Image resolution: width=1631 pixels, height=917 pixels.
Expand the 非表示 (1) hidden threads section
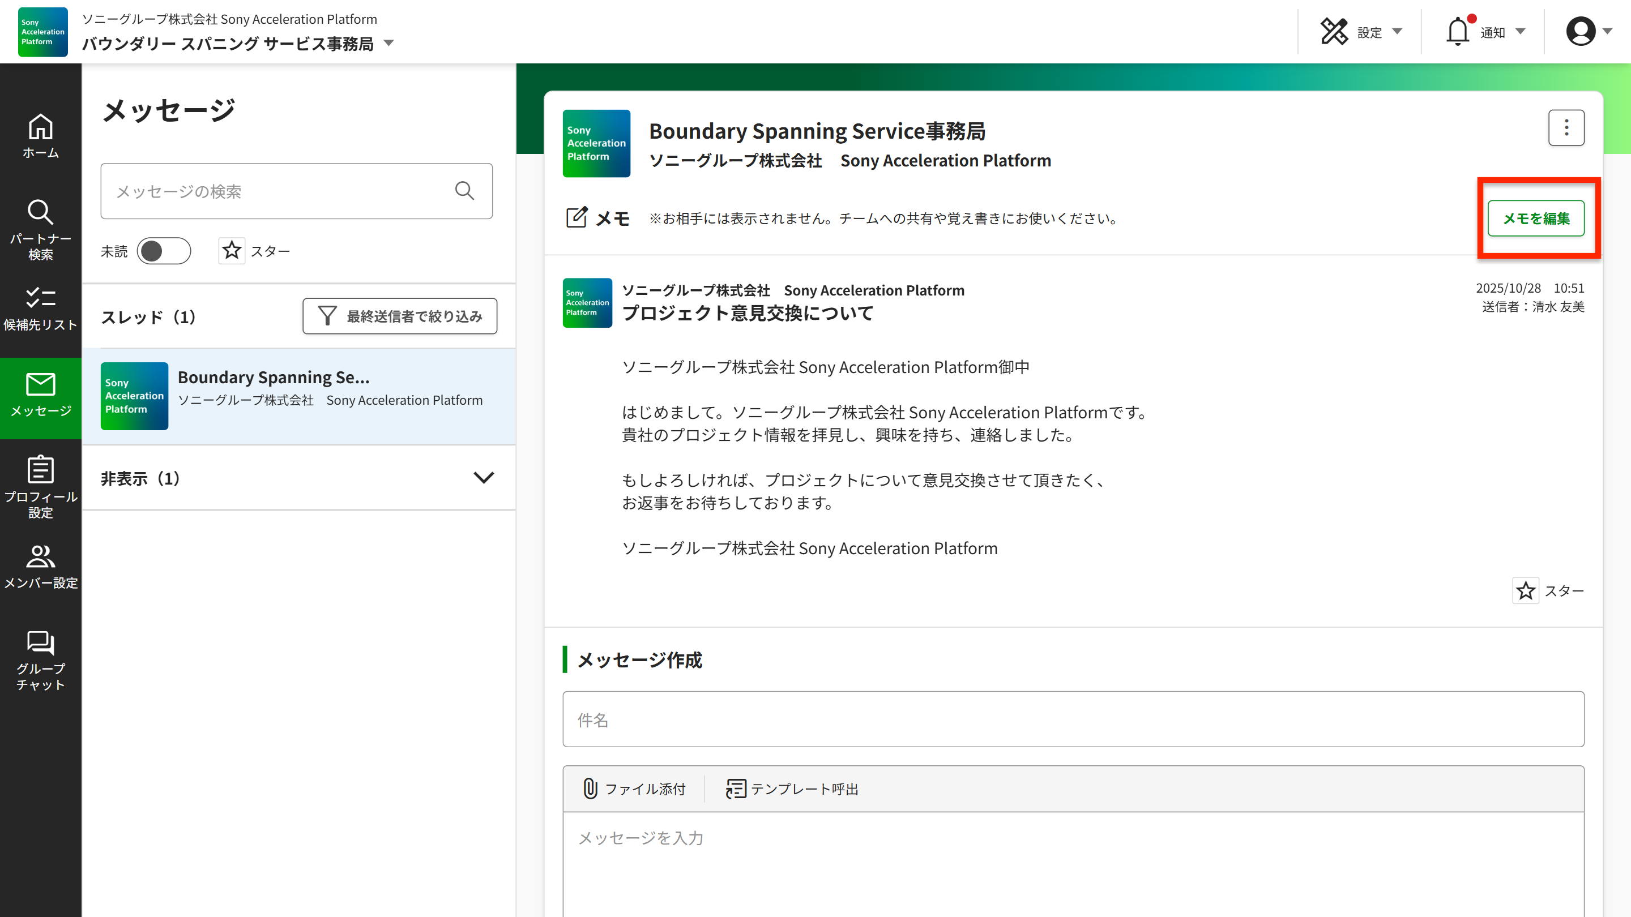483,478
